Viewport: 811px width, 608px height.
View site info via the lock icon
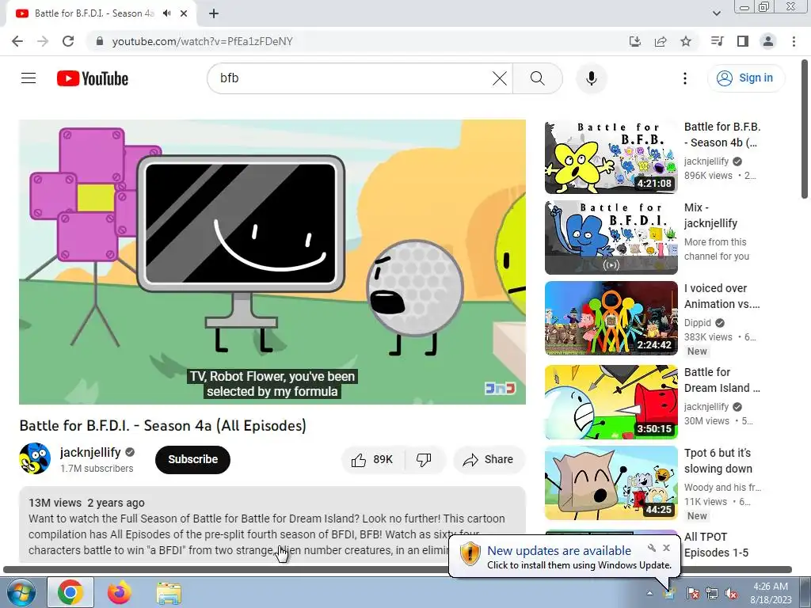pyautogui.click(x=100, y=41)
